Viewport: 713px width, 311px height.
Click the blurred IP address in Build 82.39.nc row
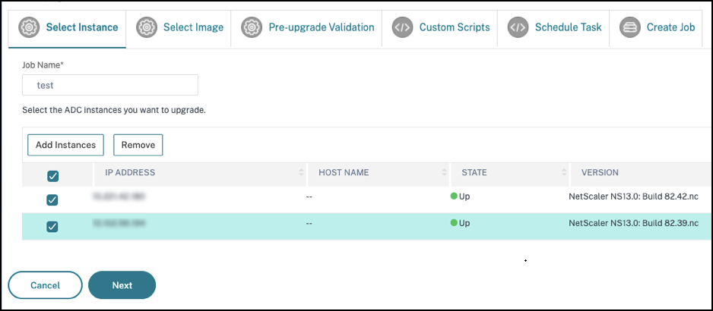click(119, 223)
